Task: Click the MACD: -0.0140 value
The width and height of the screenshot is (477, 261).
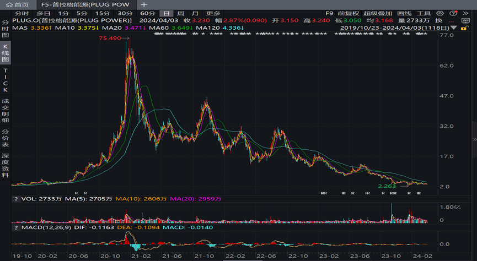Action: coord(188,227)
